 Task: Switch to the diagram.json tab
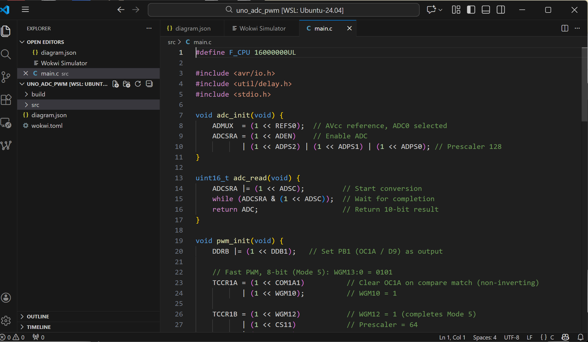point(193,28)
